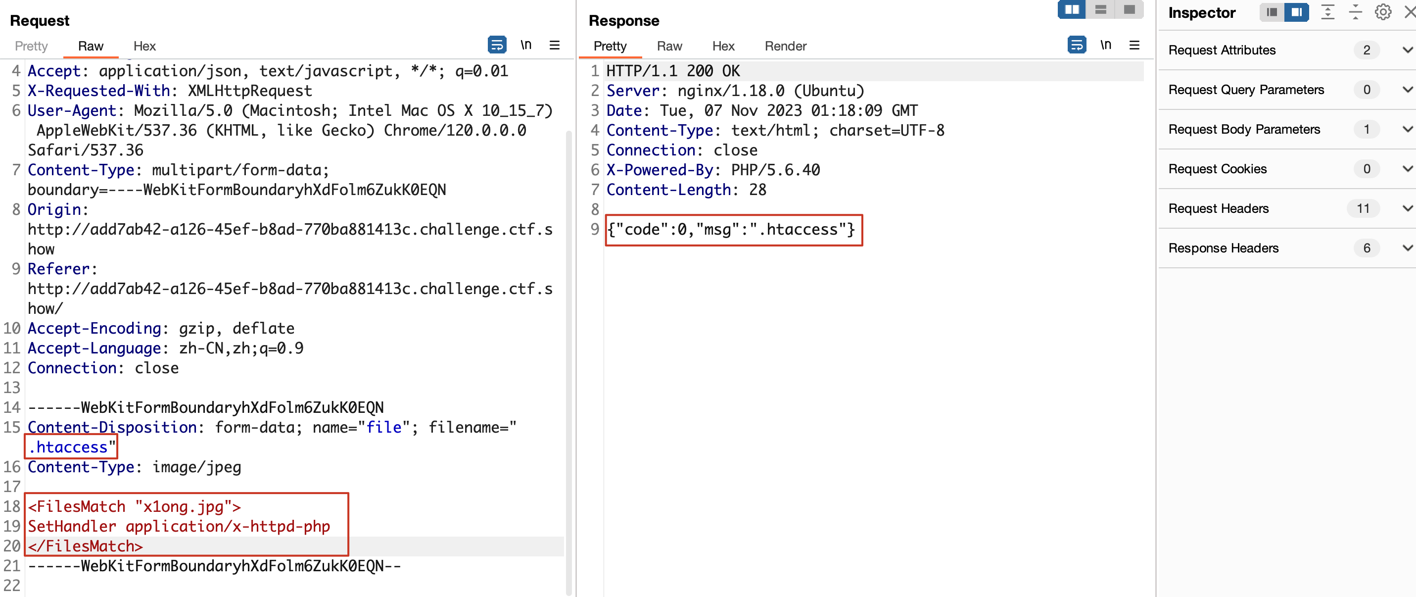Expand all Inspector sections icon
This screenshot has height=597, width=1416.
click(1327, 12)
